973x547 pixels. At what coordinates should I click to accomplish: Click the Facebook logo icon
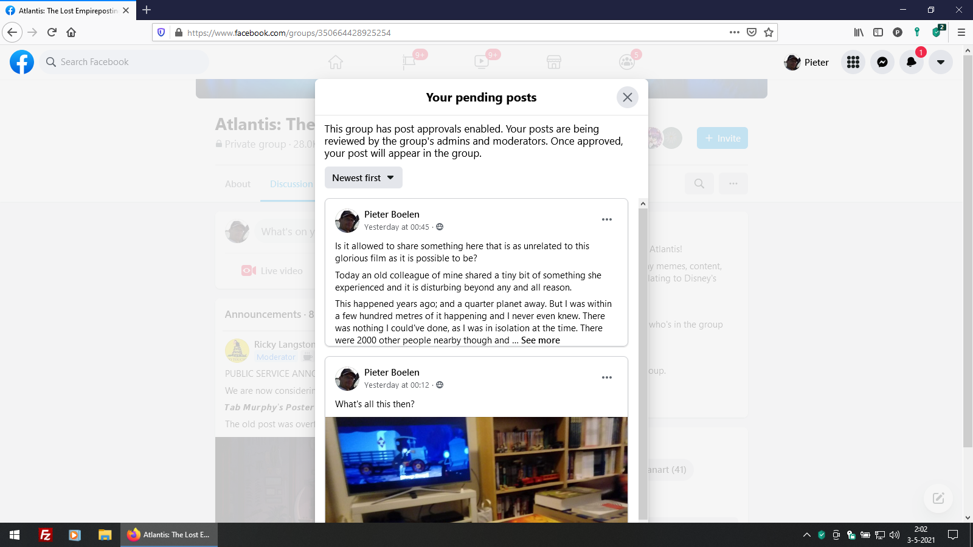22,62
